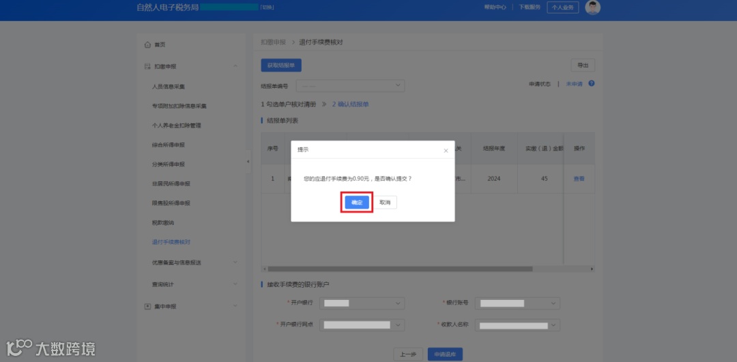Image resolution: width=737 pixels, height=362 pixels.
Task: Click the 申请退库 button
Action: [445, 355]
